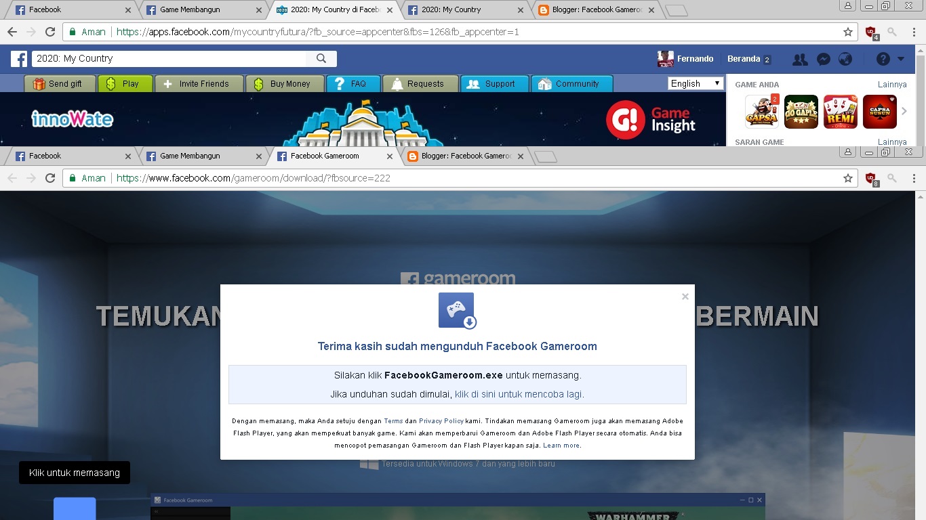This screenshot has height=520, width=926.
Task: Click the friend requests icon beside Beranda
Action: click(800, 60)
